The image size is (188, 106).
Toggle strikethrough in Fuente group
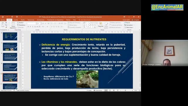pos(37,27)
